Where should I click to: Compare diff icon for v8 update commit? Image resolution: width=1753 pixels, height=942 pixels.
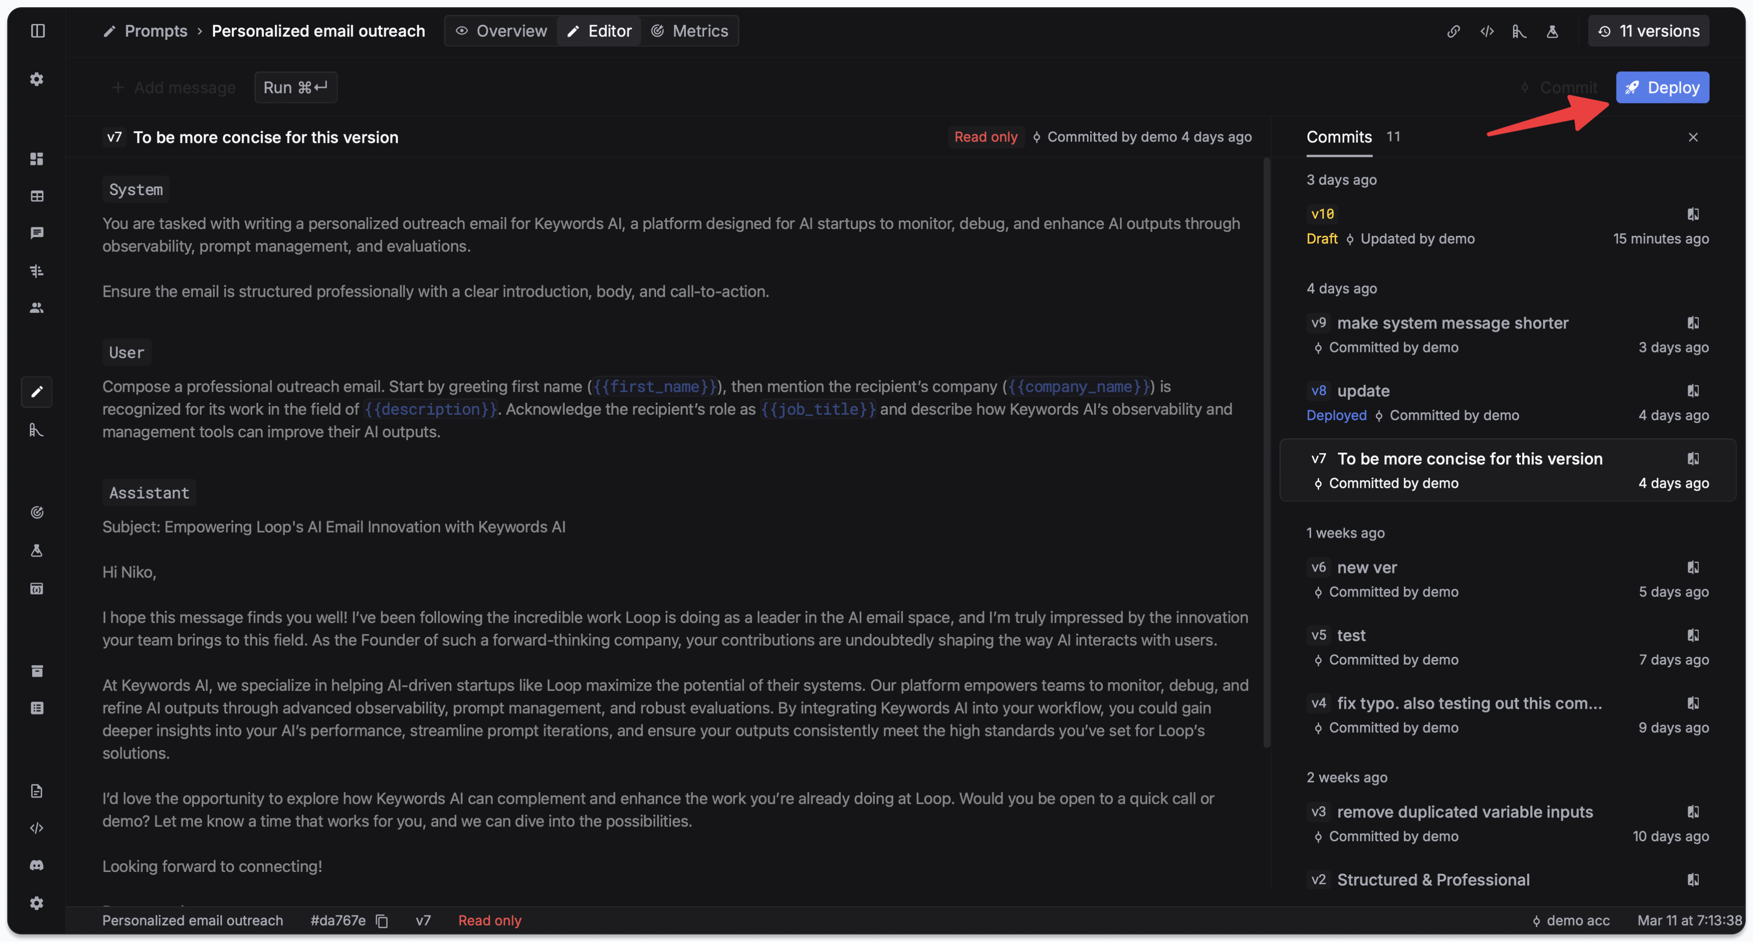click(x=1693, y=391)
